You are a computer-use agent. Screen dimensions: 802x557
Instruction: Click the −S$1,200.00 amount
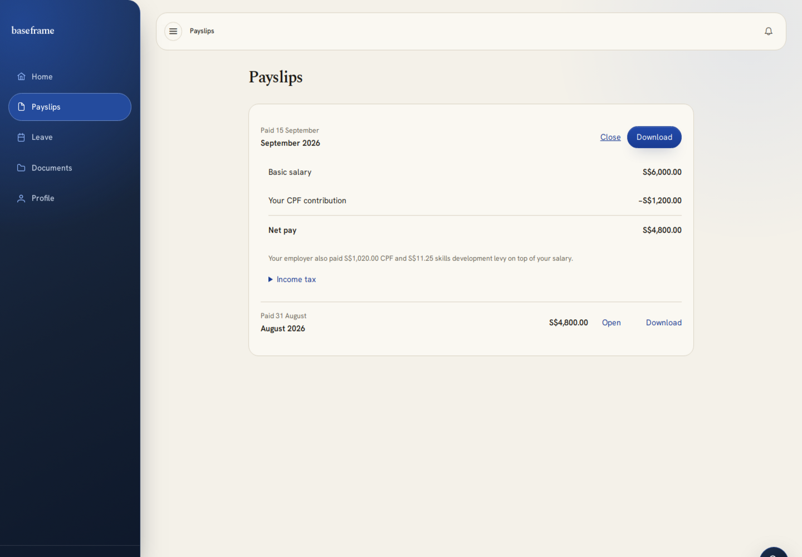(x=660, y=201)
